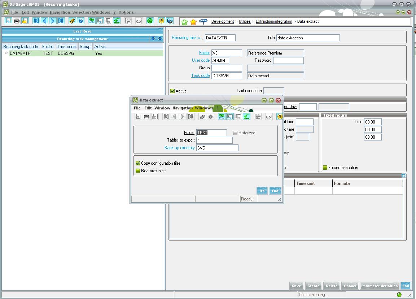
Task: Enable Real size in srf checkbox
Action: [x=138, y=171]
